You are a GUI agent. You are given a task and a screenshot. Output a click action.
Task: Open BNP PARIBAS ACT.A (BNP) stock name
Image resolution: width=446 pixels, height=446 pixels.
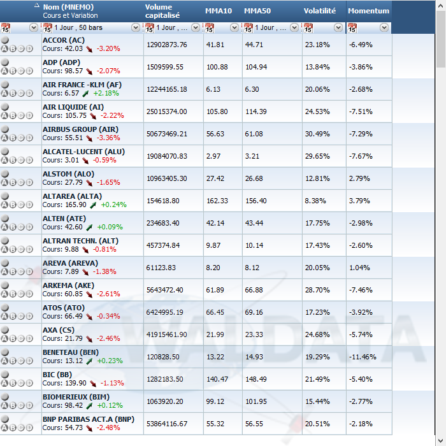pos(89,419)
